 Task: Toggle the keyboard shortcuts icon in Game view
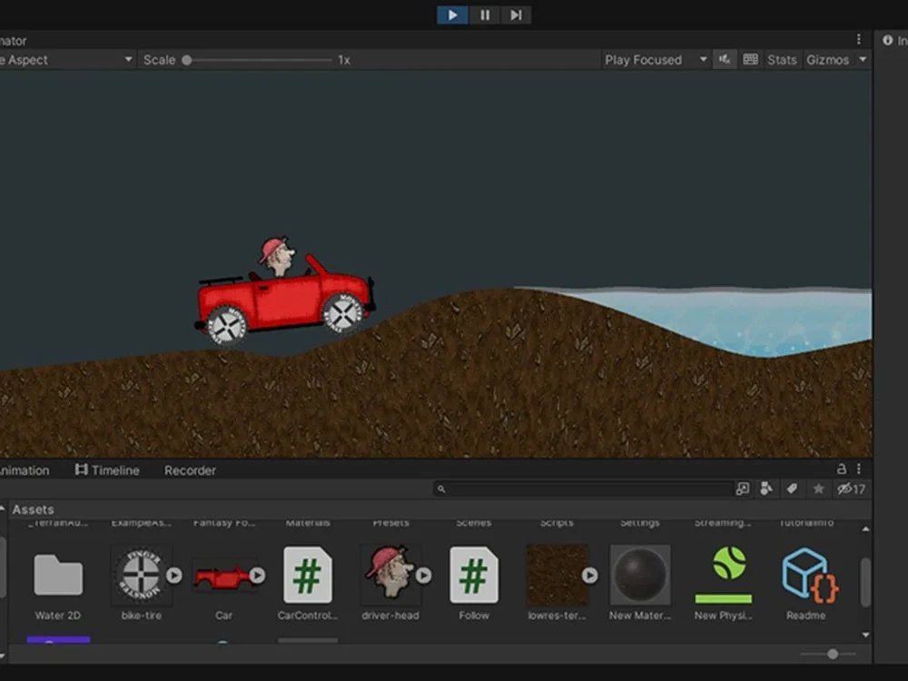click(750, 60)
